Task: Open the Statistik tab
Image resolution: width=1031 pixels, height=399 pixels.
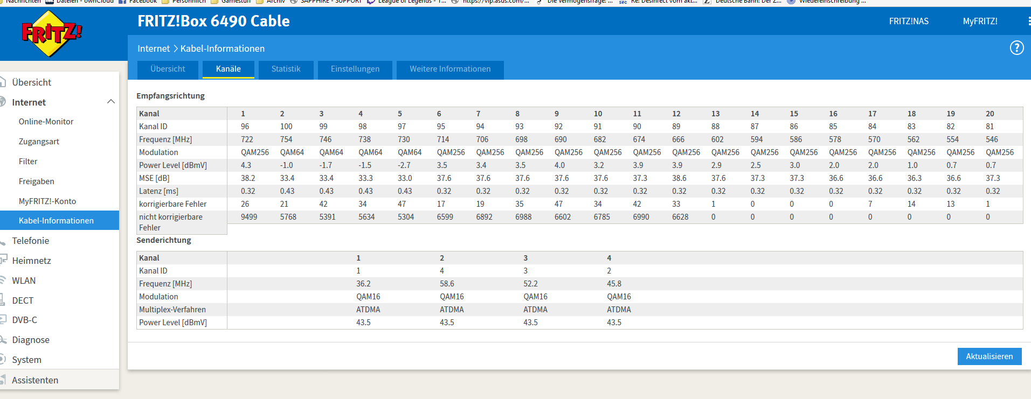Action: coord(286,69)
